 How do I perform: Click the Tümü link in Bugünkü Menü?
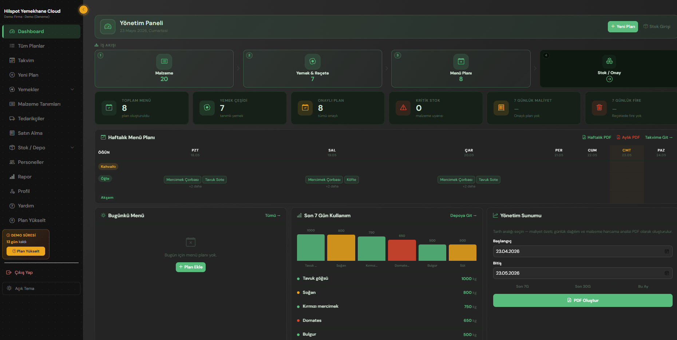coord(273,215)
